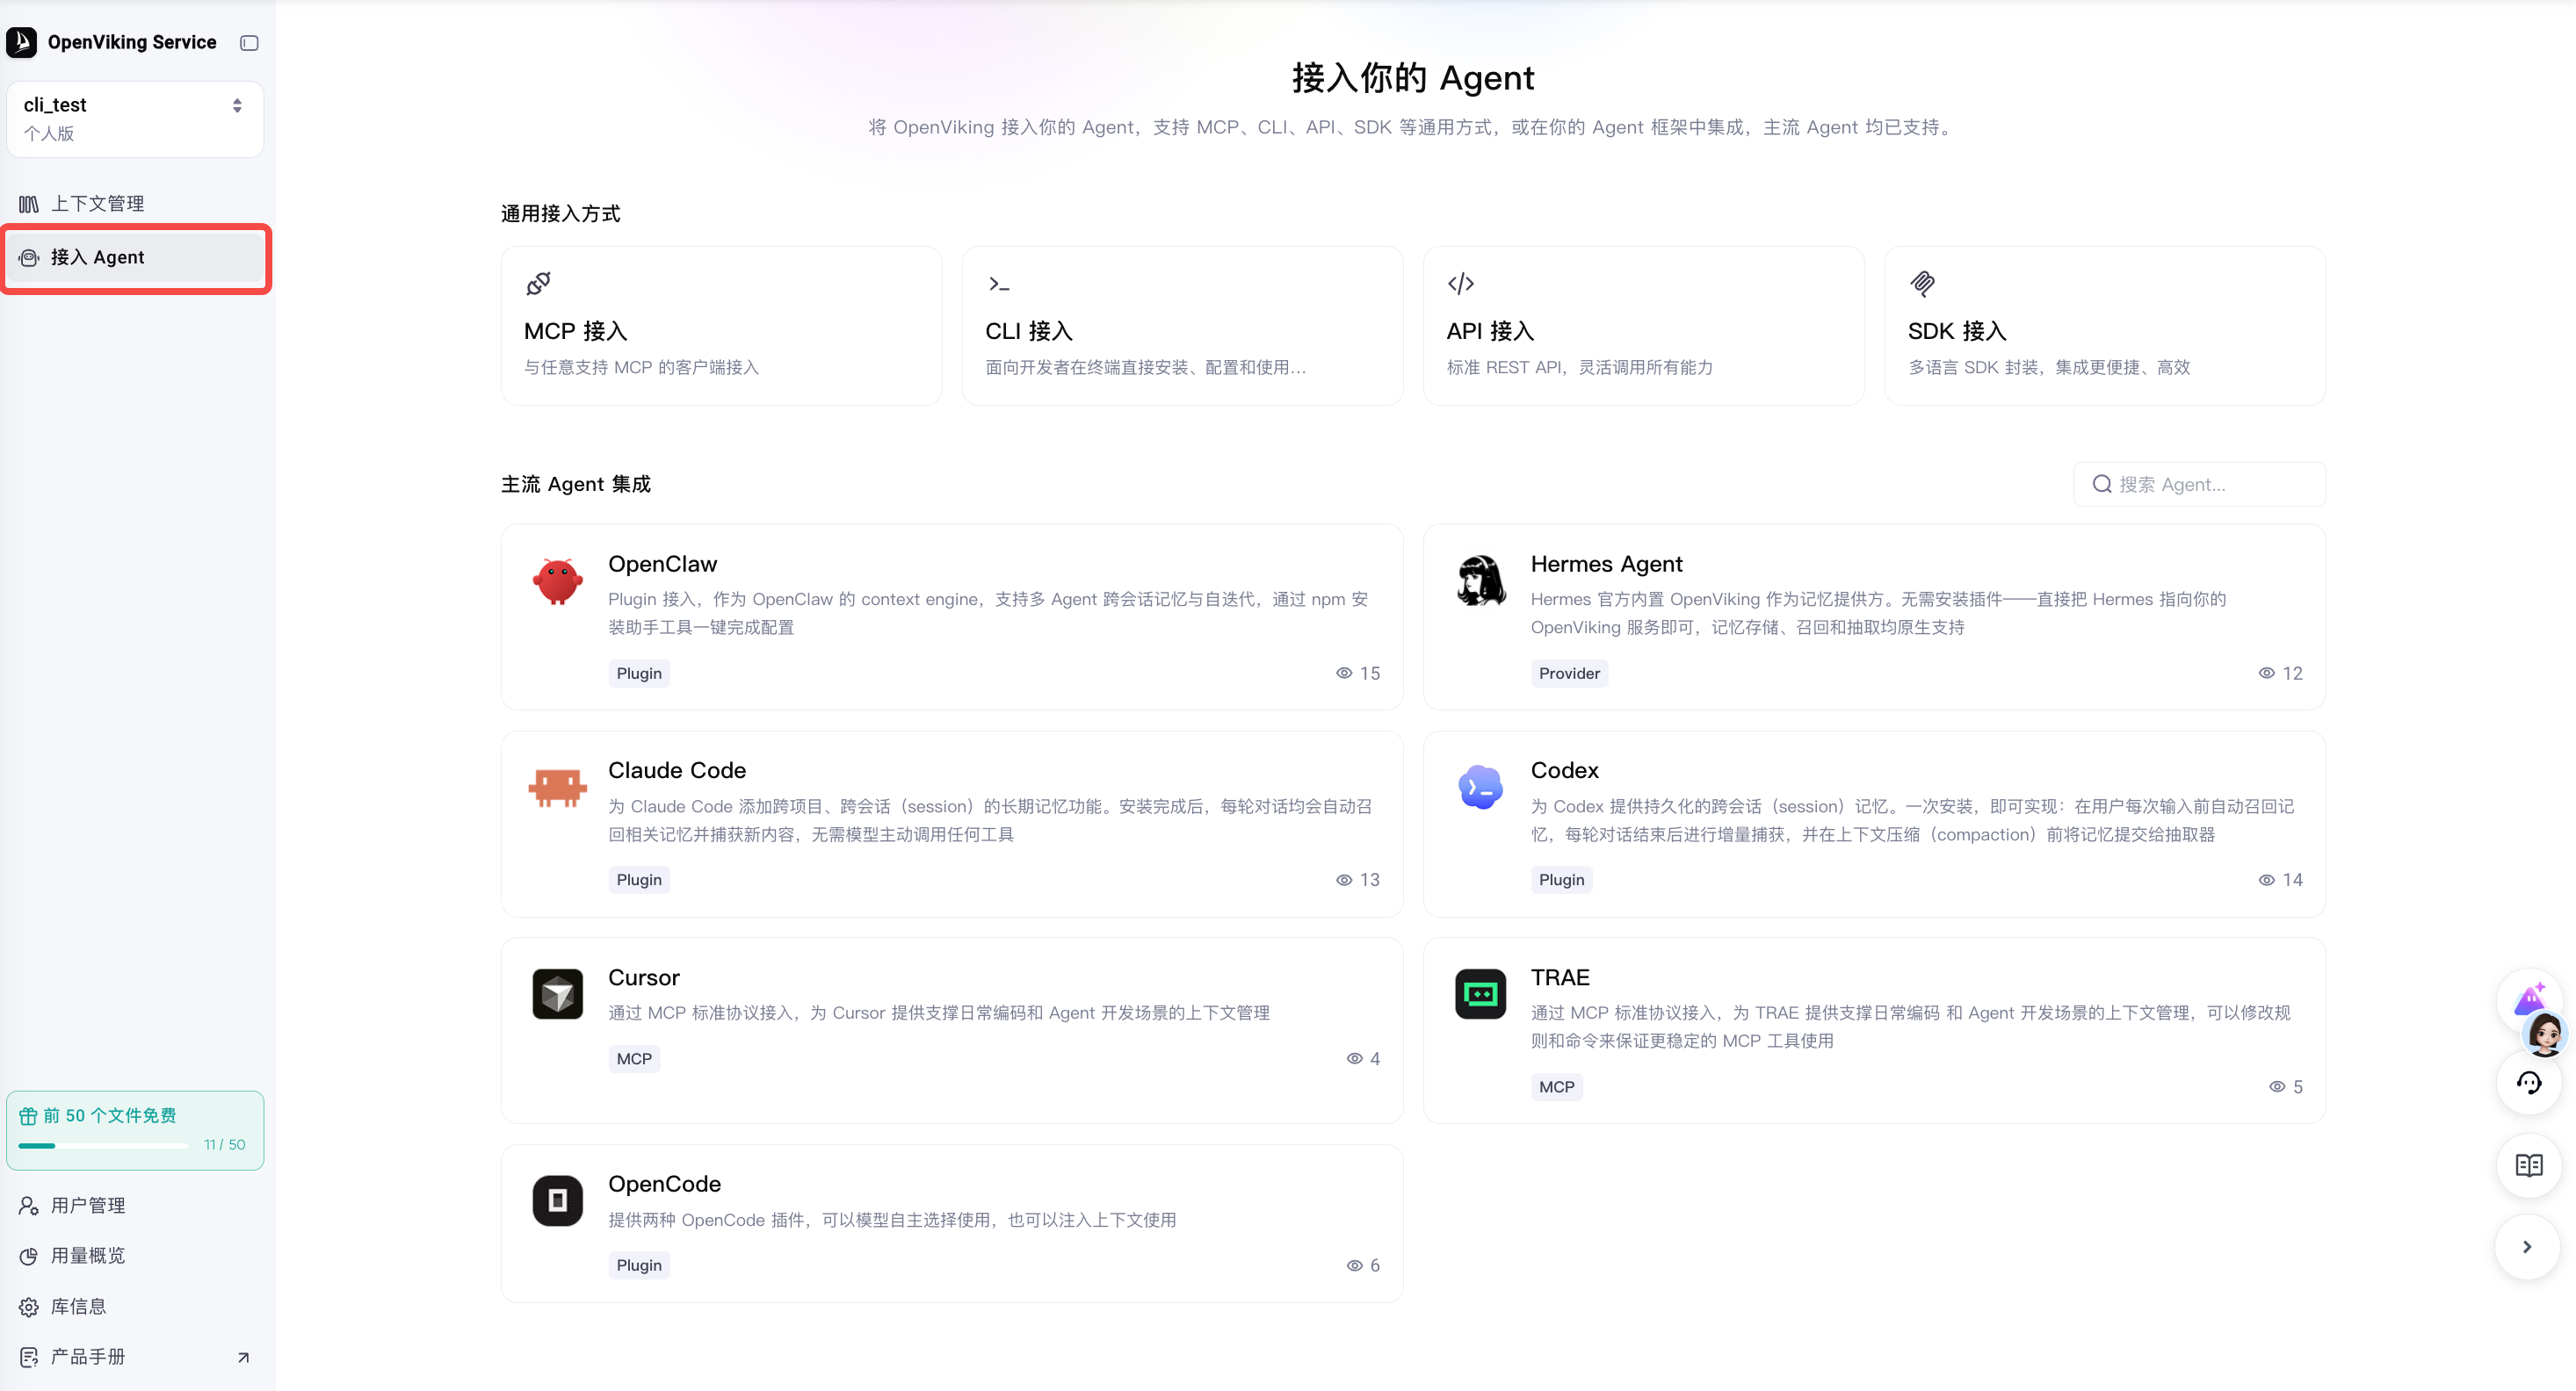Viewport: 2576px width, 1391px height.
Task: Click the MCP tag on TRAE
Action: (1556, 1087)
